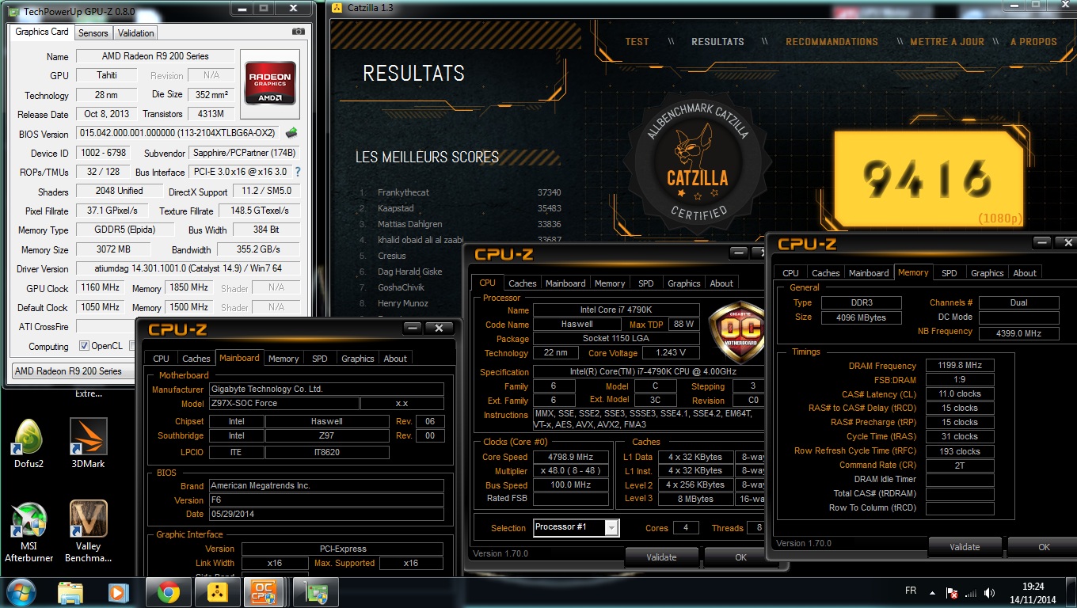Open Memory tab in the middle CPU-Z processor window
1077x608 pixels.
(x=610, y=283)
